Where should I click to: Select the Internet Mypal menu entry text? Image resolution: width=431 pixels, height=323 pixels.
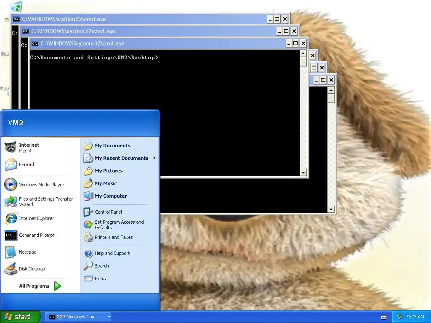pos(29,148)
